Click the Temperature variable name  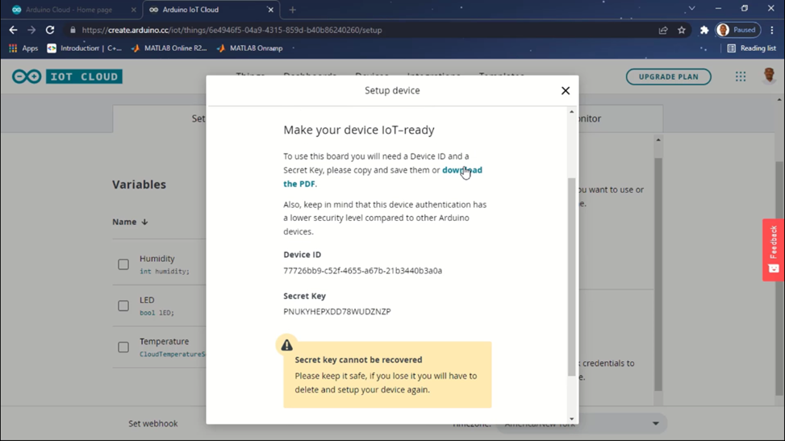pos(165,341)
